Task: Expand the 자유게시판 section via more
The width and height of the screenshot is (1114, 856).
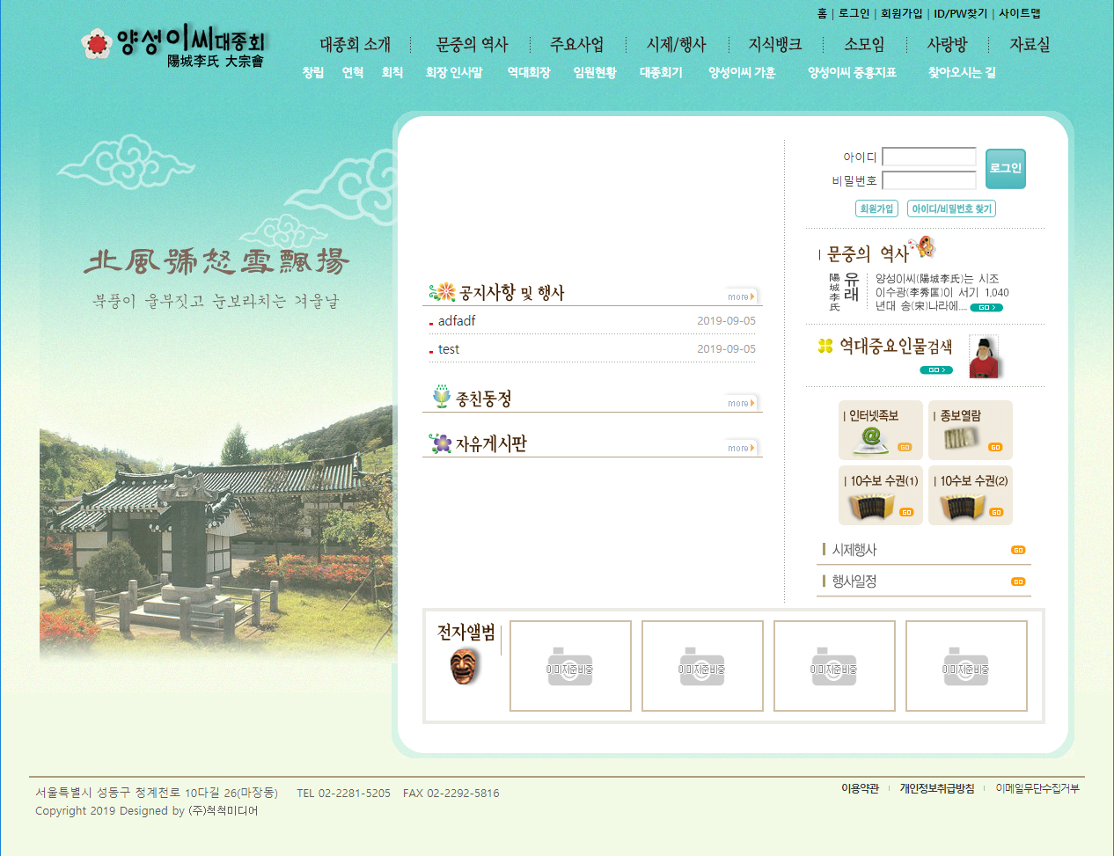Action: pyautogui.click(x=741, y=448)
